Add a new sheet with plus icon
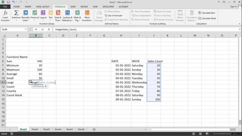The height and width of the screenshot is (136, 242). (x=94, y=129)
